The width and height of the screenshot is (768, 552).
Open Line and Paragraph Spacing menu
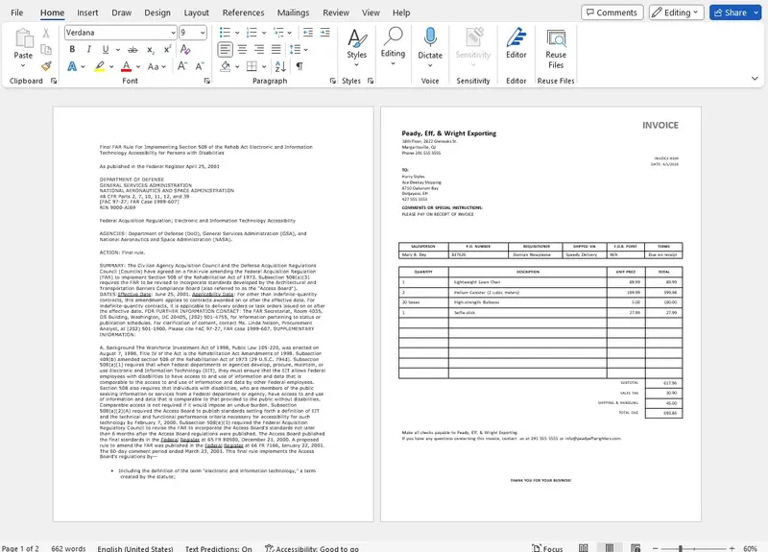coord(299,50)
